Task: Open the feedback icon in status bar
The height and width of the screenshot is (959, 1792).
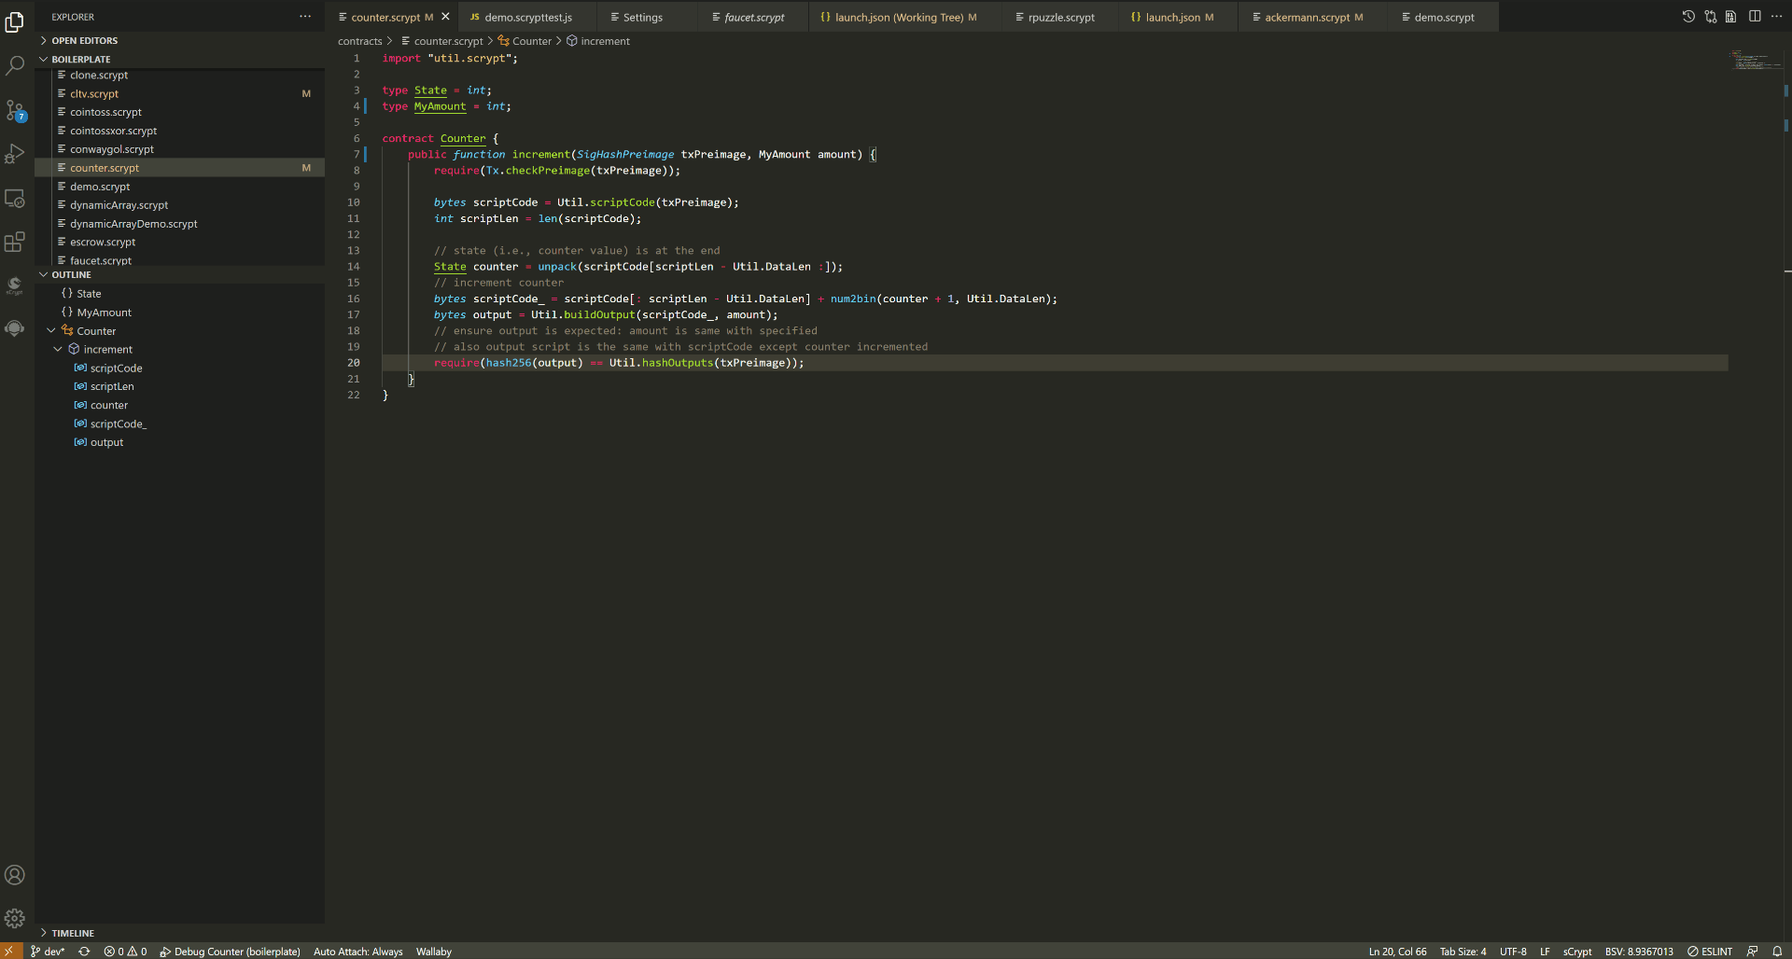Action: pyautogui.click(x=1753, y=952)
